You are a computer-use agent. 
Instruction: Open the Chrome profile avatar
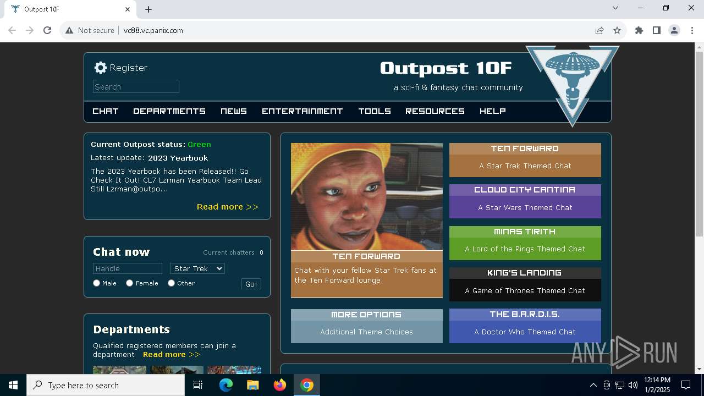(x=674, y=30)
